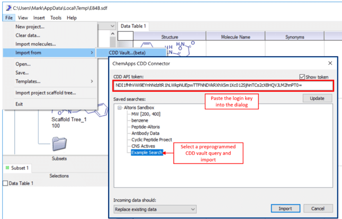This screenshot has width=342, height=219.
Task: Switch to the Data Table 1 tab
Action: (x=133, y=26)
